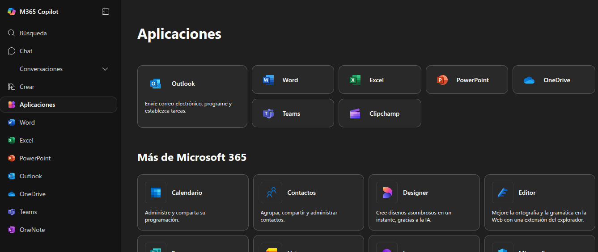Open Outlook label in the sidebar
Screen dimensions: 598x252
coord(31,176)
